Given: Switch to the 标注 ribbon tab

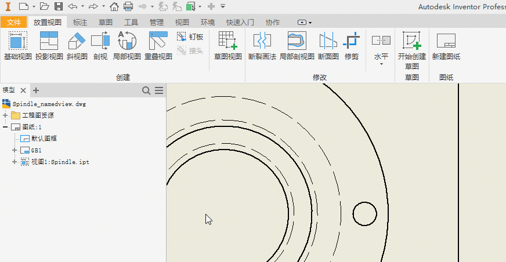Looking at the screenshot, I should [x=80, y=23].
